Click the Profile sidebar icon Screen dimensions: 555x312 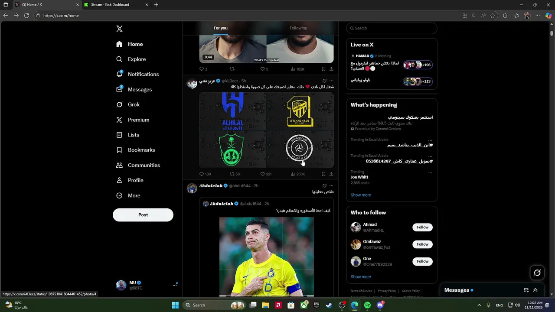pyautogui.click(x=119, y=180)
